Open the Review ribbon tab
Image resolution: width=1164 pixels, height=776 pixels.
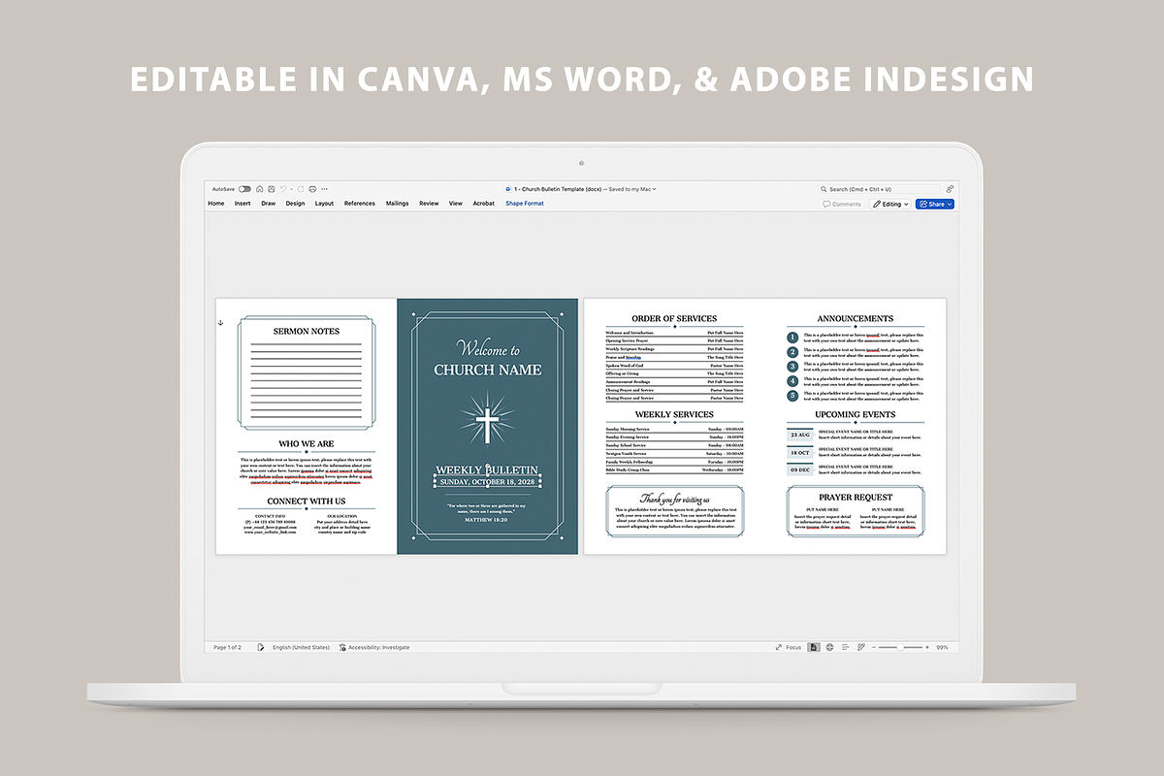[429, 204]
